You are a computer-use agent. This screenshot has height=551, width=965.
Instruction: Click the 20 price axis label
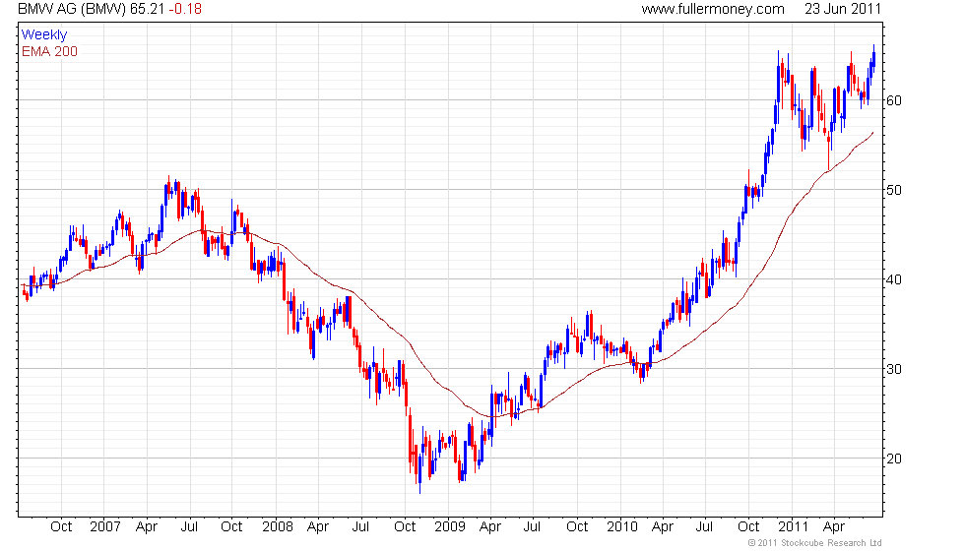click(x=894, y=459)
